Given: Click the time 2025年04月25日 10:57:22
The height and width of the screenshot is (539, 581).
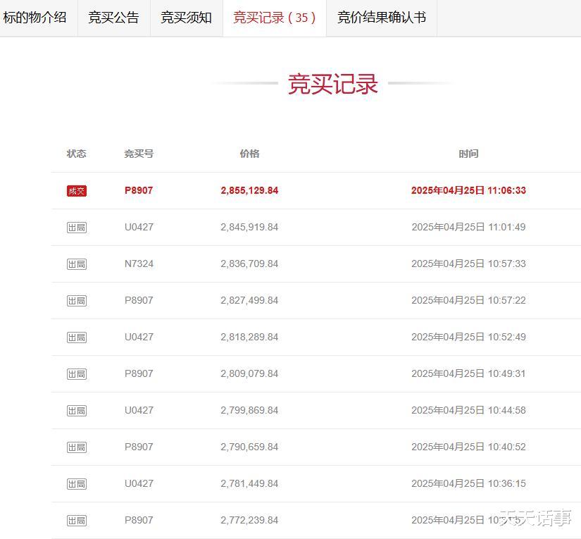Looking at the screenshot, I should coord(468,300).
